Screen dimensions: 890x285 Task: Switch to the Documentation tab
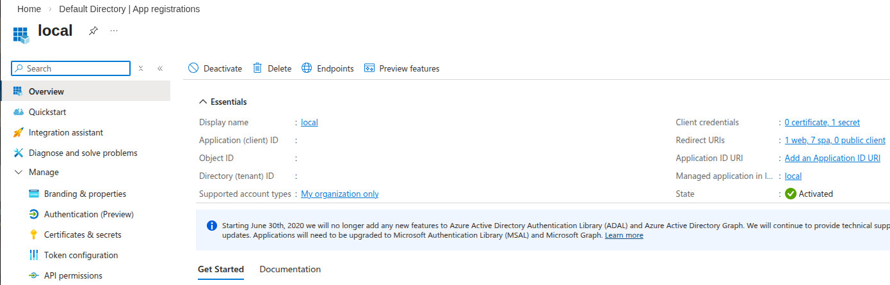click(290, 269)
